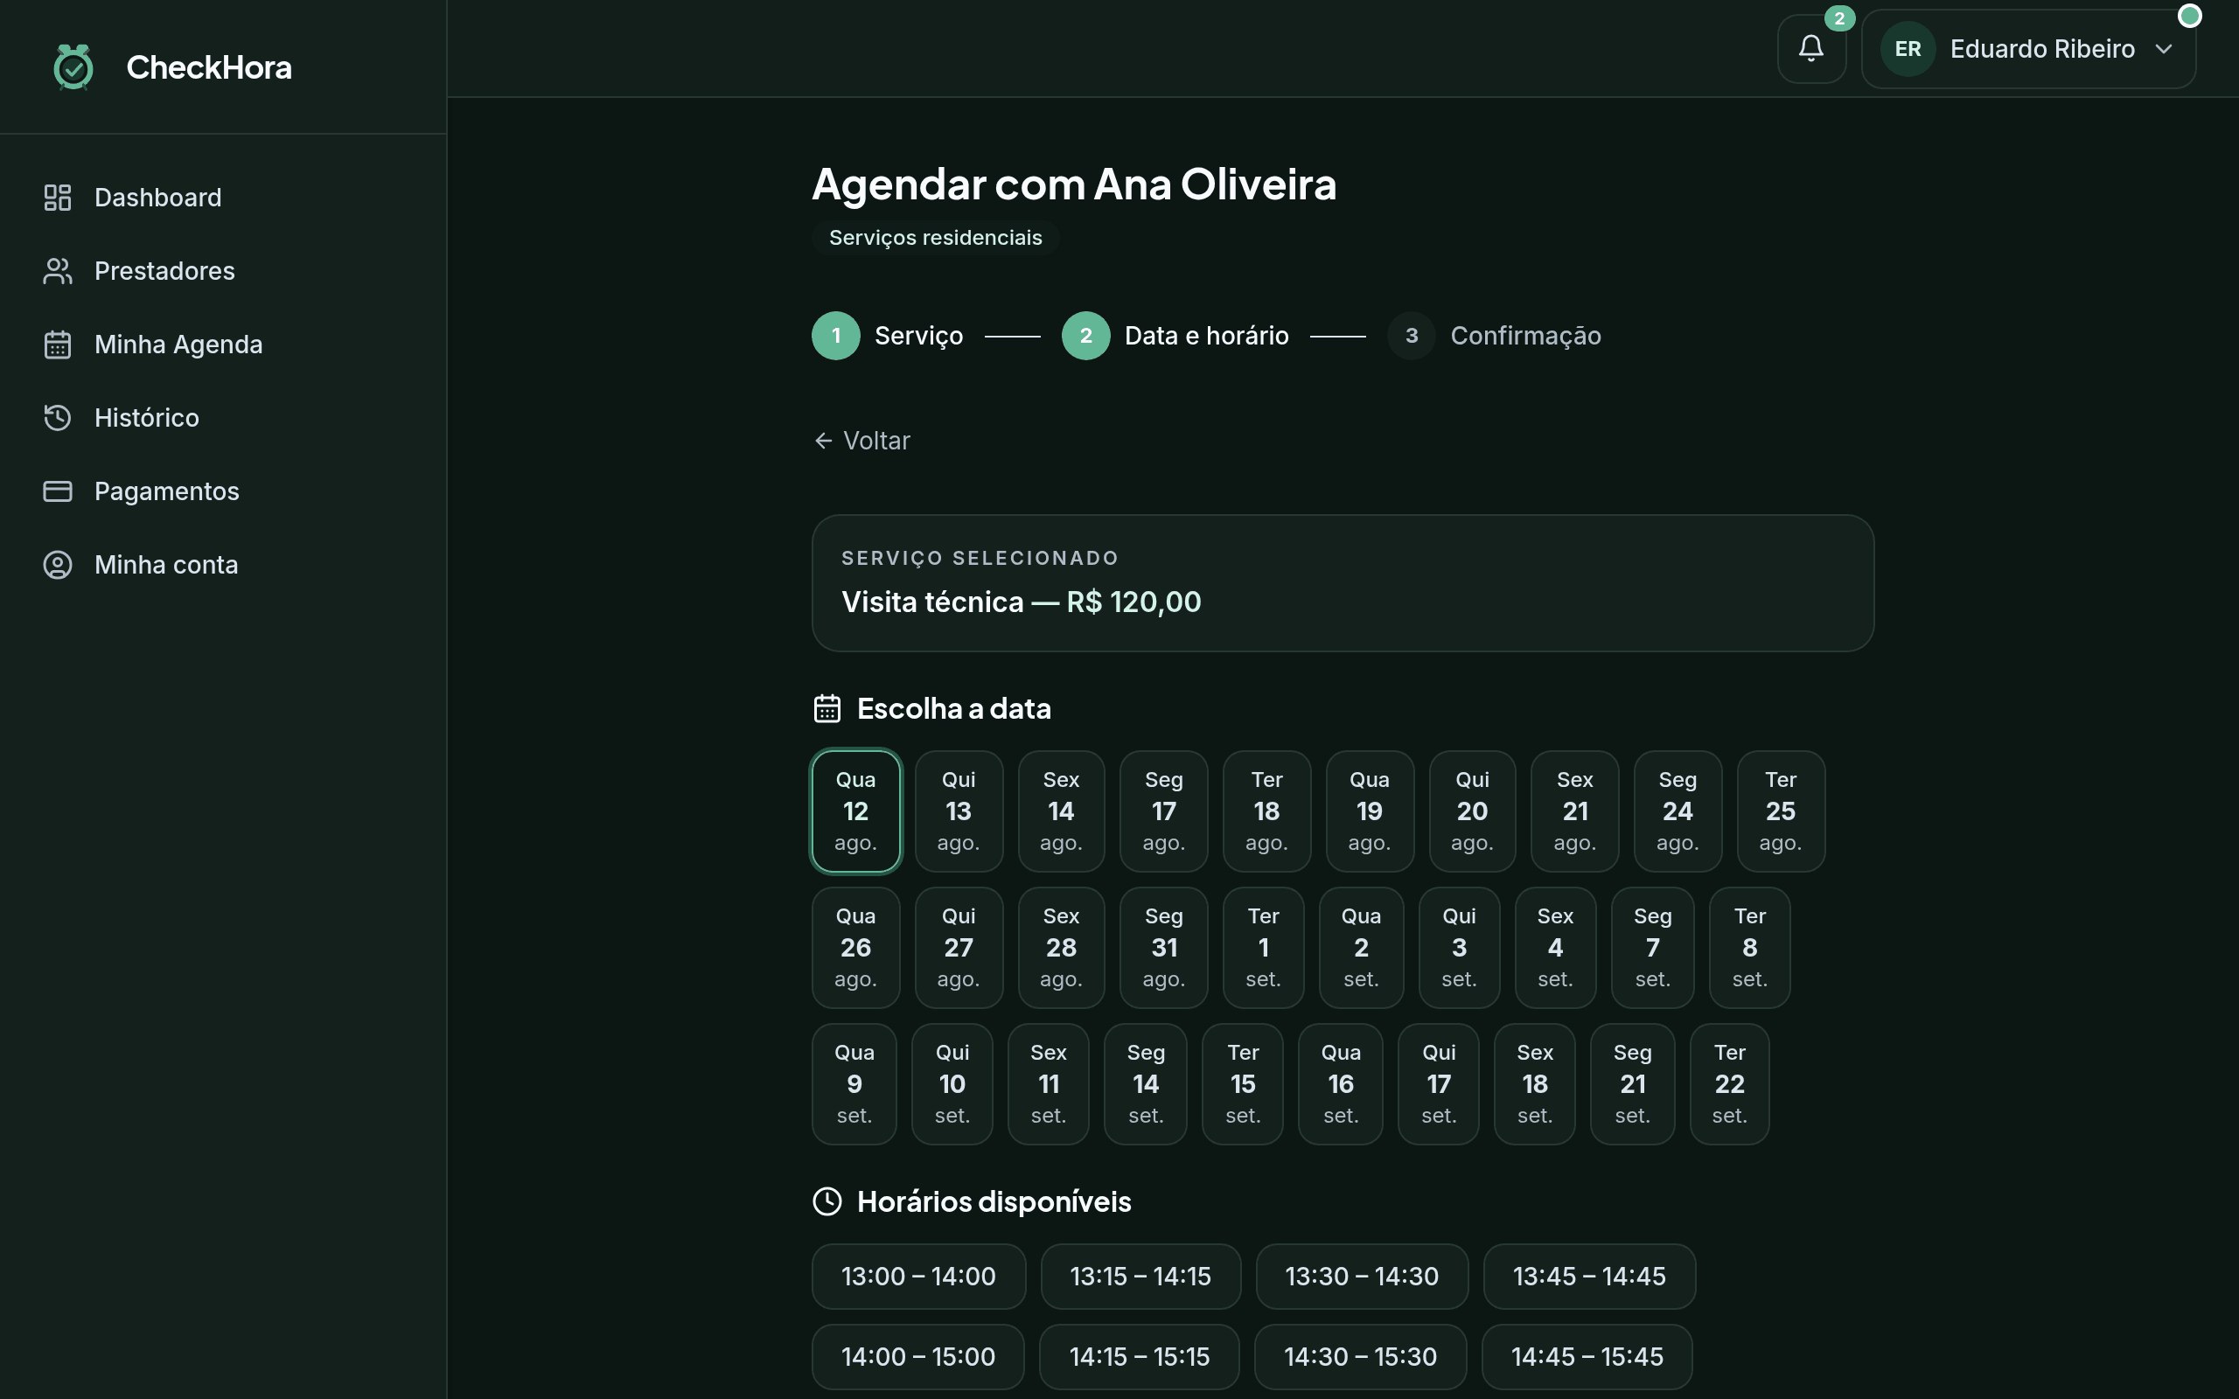Select time slot 13:00 – 14:00
This screenshot has height=1399, width=2239.
(x=918, y=1277)
